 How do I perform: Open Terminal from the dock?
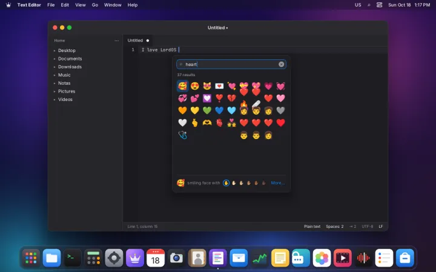(x=72, y=258)
